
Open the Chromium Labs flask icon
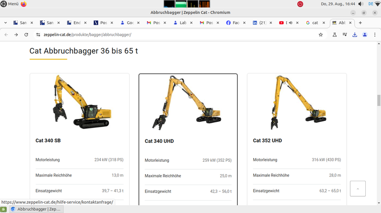335,35
